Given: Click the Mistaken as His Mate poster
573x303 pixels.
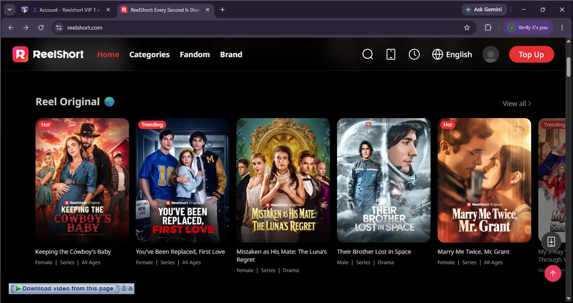Looking at the screenshot, I should (283, 180).
